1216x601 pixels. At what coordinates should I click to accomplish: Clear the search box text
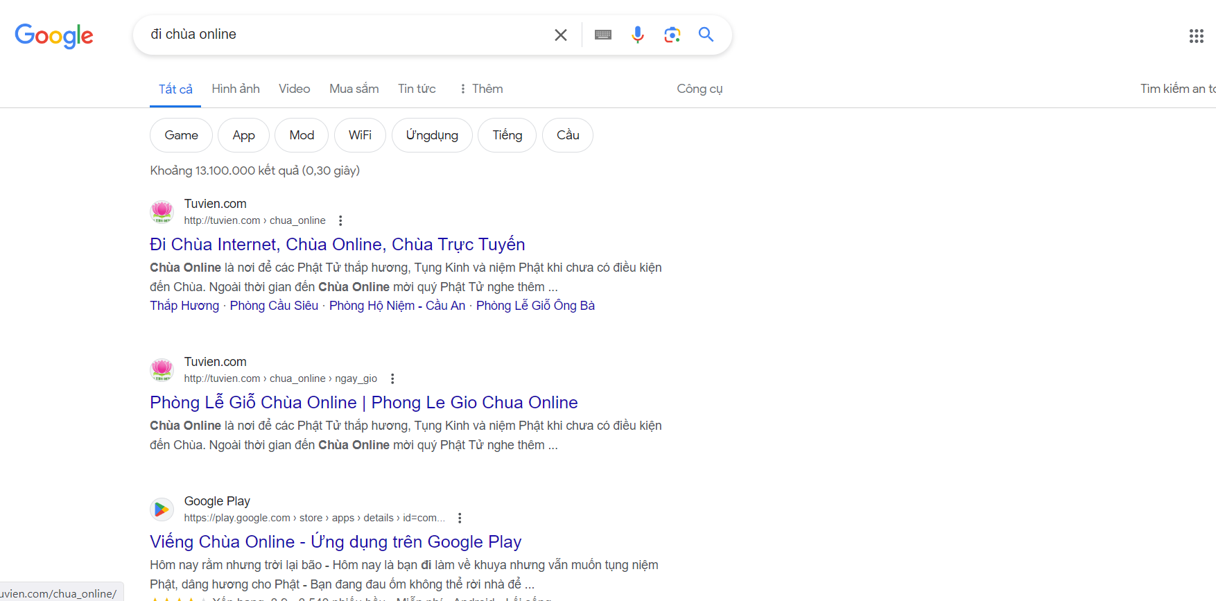pyautogui.click(x=560, y=35)
